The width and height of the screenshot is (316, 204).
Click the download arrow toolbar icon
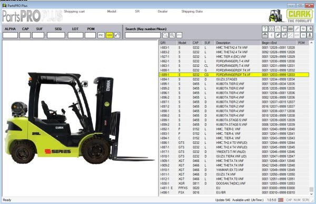310,35
